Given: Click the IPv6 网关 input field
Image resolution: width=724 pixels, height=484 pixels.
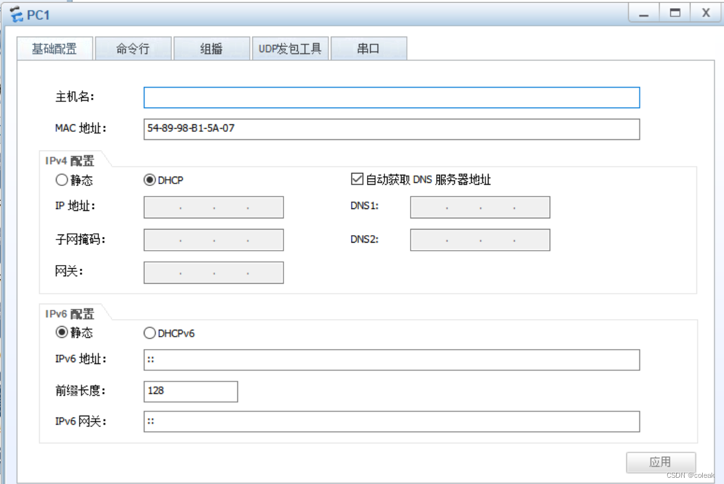Looking at the screenshot, I should [x=391, y=422].
